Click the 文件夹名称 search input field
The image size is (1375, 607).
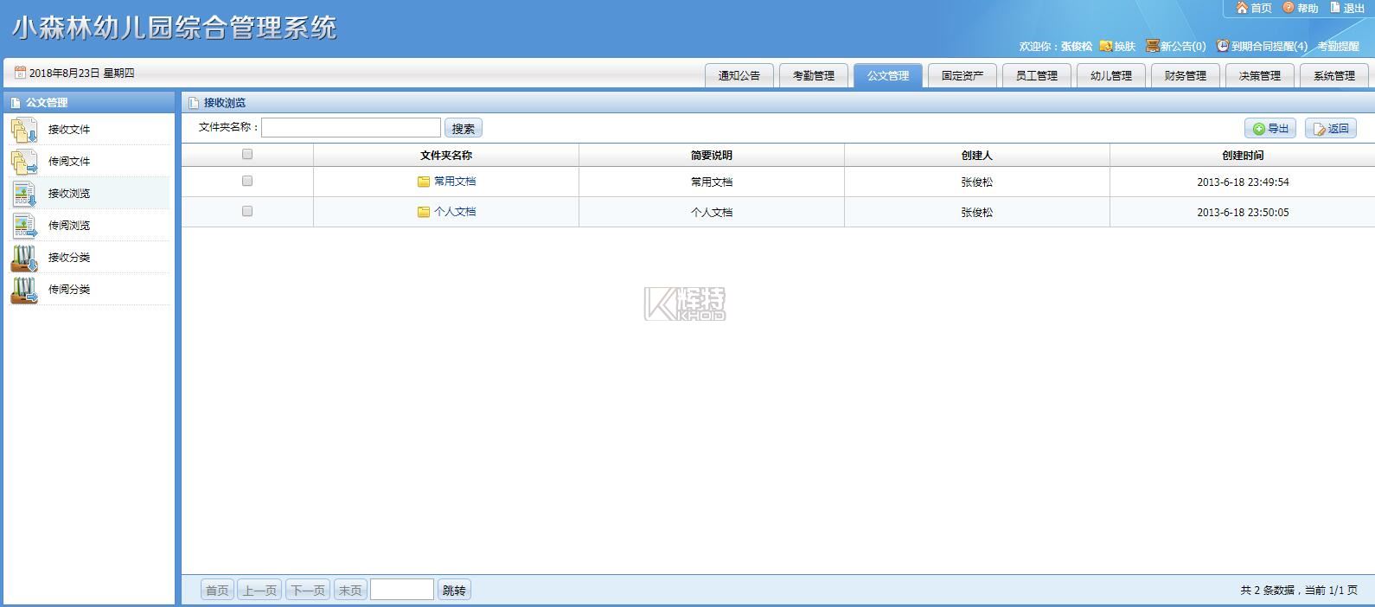click(x=350, y=128)
